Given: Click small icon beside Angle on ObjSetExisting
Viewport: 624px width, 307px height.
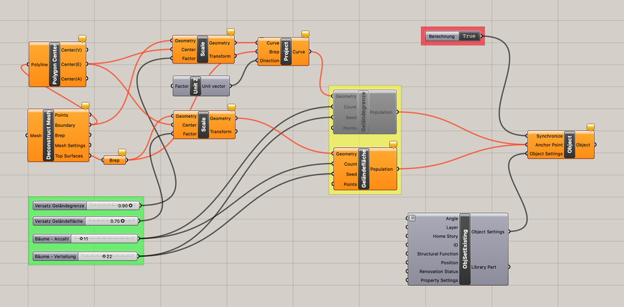Looking at the screenshot, I should coord(413,218).
